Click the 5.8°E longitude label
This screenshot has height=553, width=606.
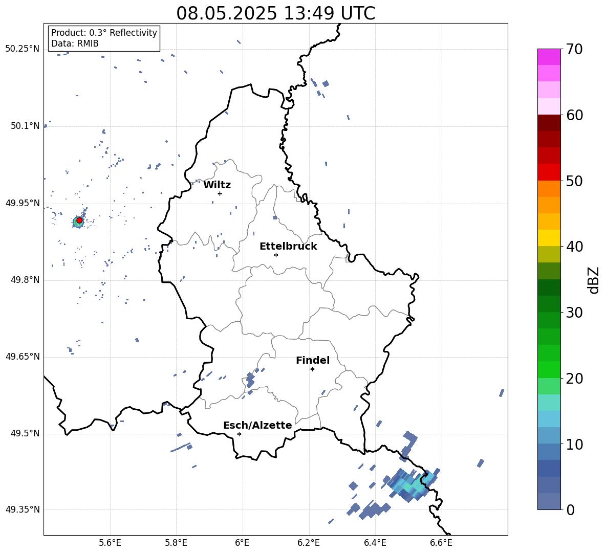[x=176, y=543]
